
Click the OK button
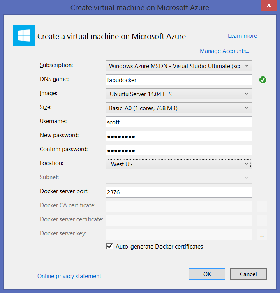[207, 274]
